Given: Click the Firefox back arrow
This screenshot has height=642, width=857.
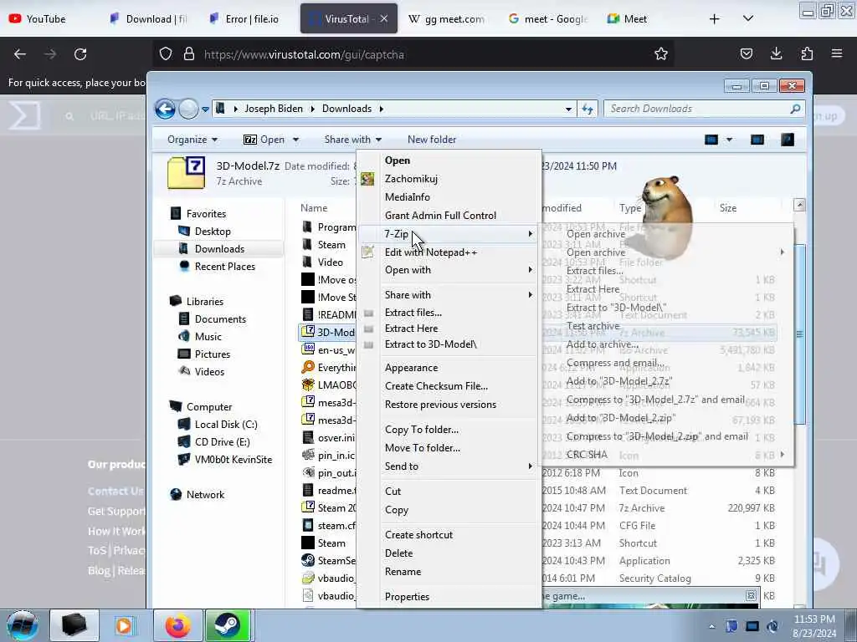Looking at the screenshot, I should click(20, 54).
